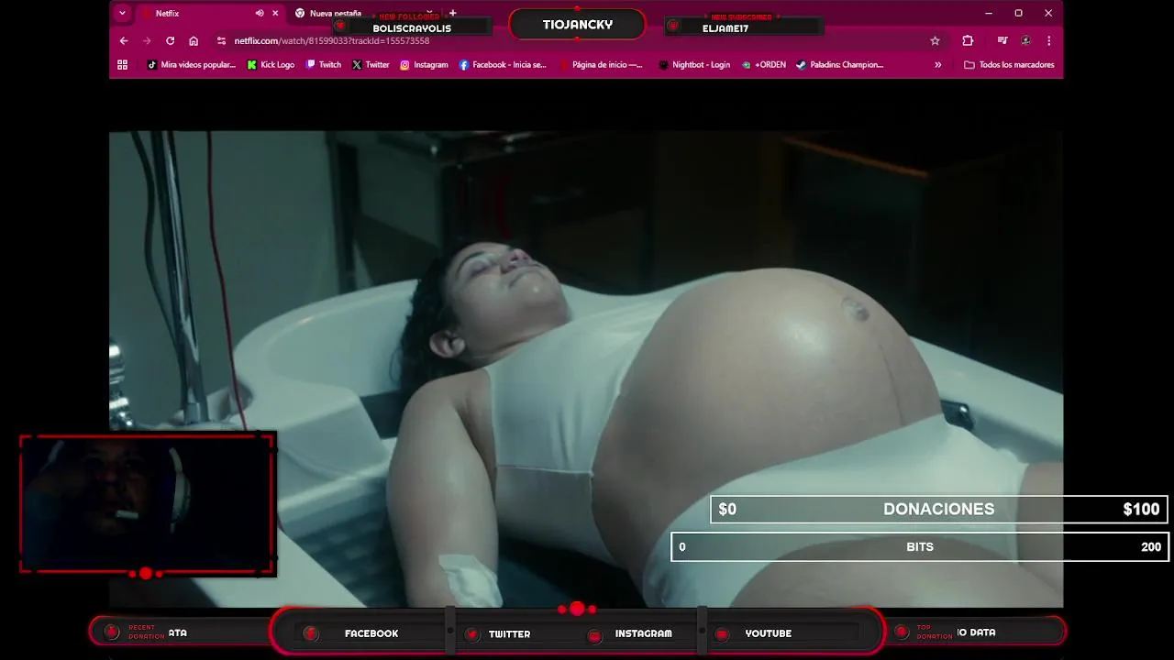Image resolution: width=1174 pixels, height=660 pixels.
Task: Reload the Netflix page
Action: click(x=170, y=40)
